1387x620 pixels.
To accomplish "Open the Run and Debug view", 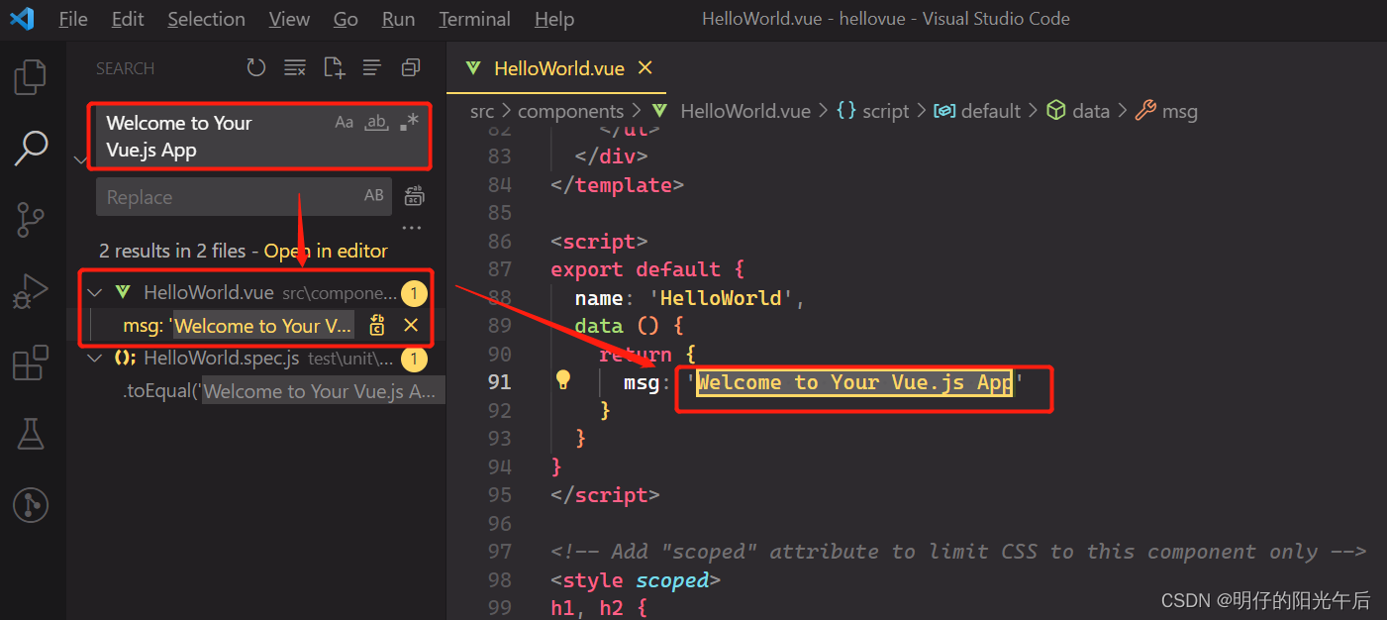I will click(31, 290).
